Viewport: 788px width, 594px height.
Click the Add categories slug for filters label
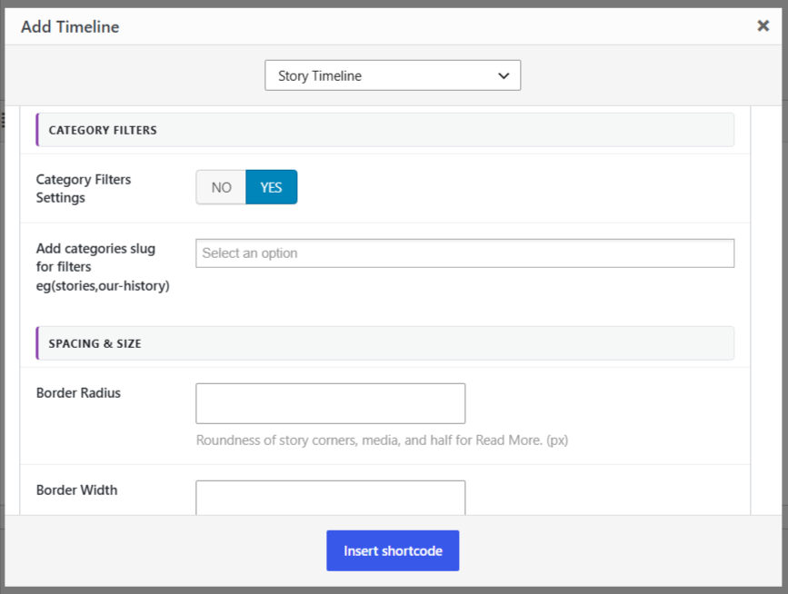pos(103,267)
